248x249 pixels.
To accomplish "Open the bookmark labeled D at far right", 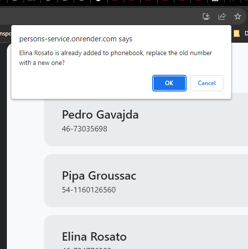I will click(246, 33).
